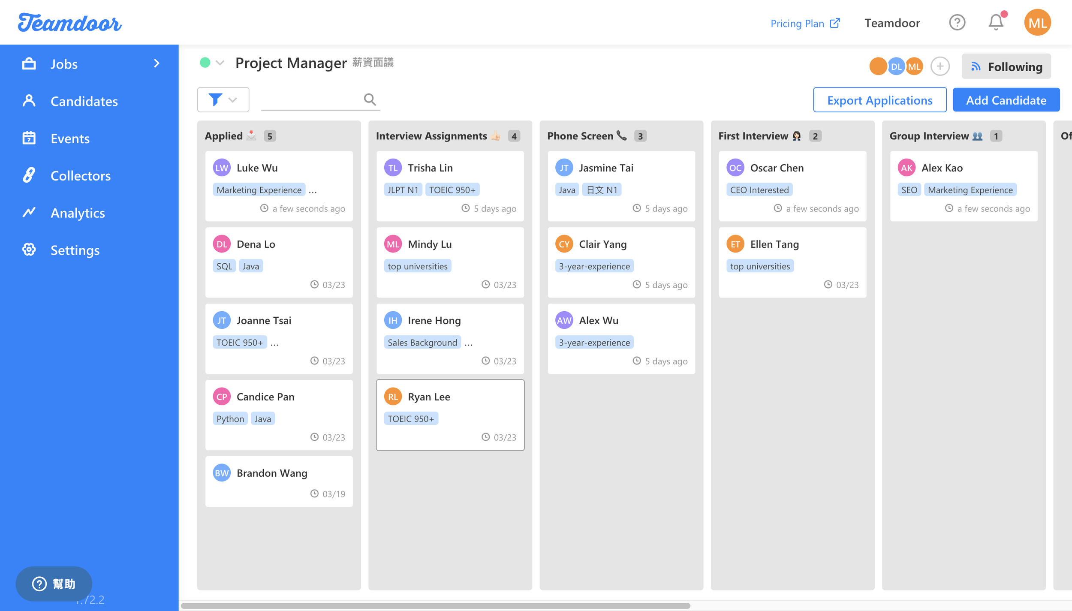The image size is (1072, 611).
Task: Open Settings in sidebar
Action: point(75,250)
